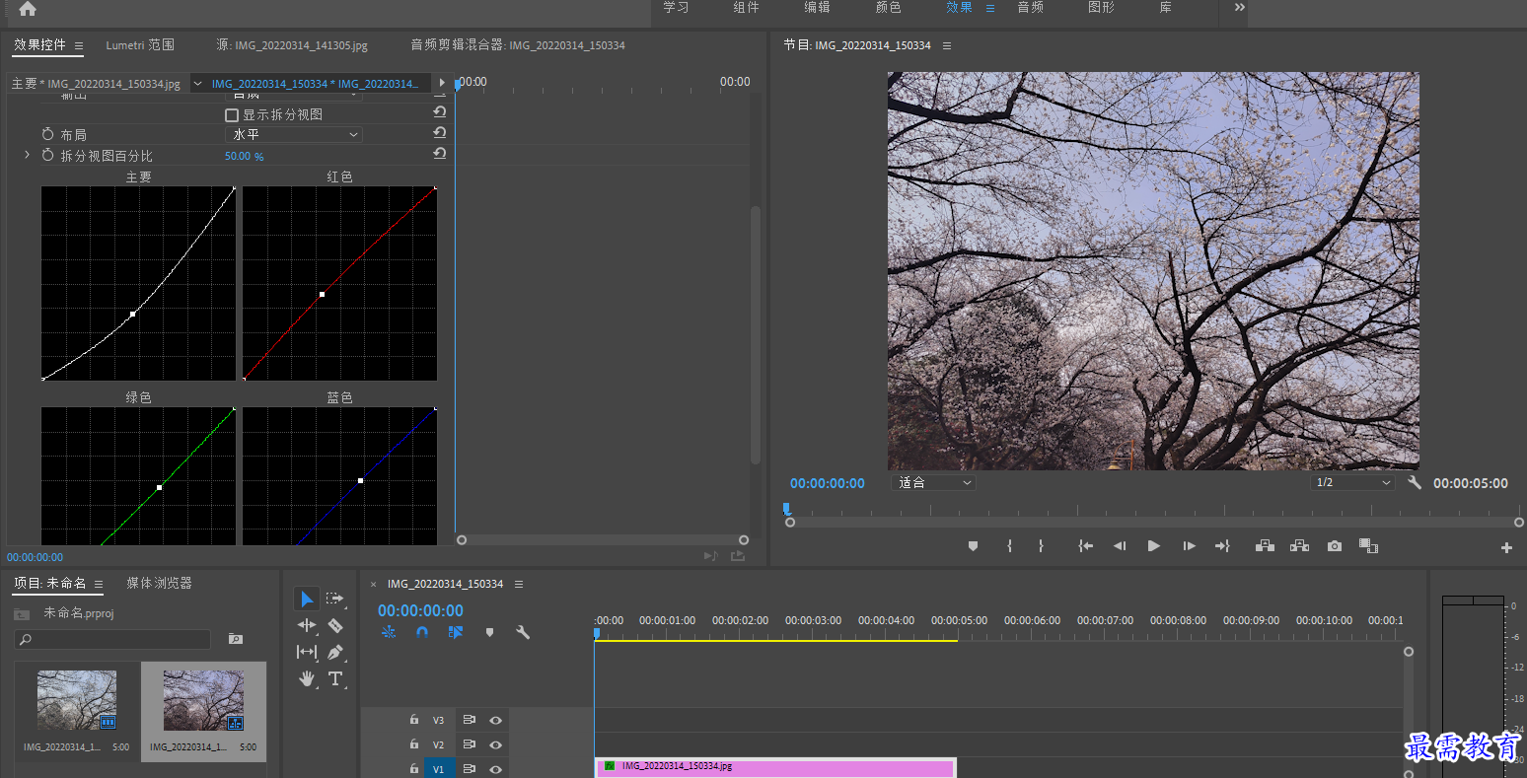Navigate up project folder icon

(x=22, y=613)
